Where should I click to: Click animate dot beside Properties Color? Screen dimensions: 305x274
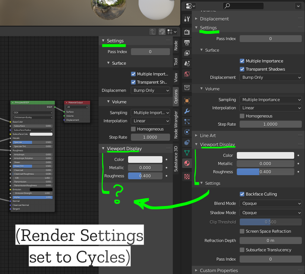click(298, 155)
